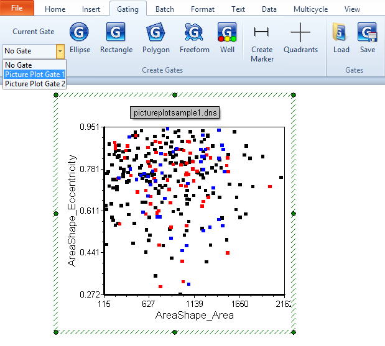This screenshot has height=346, width=385.
Task: Activate the Freeform gate tool
Action: coord(194,39)
